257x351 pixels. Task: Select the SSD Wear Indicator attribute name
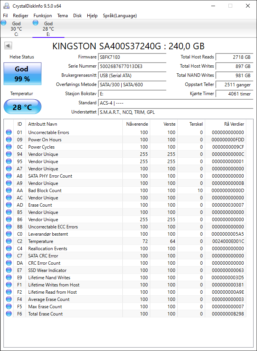coord(47,270)
